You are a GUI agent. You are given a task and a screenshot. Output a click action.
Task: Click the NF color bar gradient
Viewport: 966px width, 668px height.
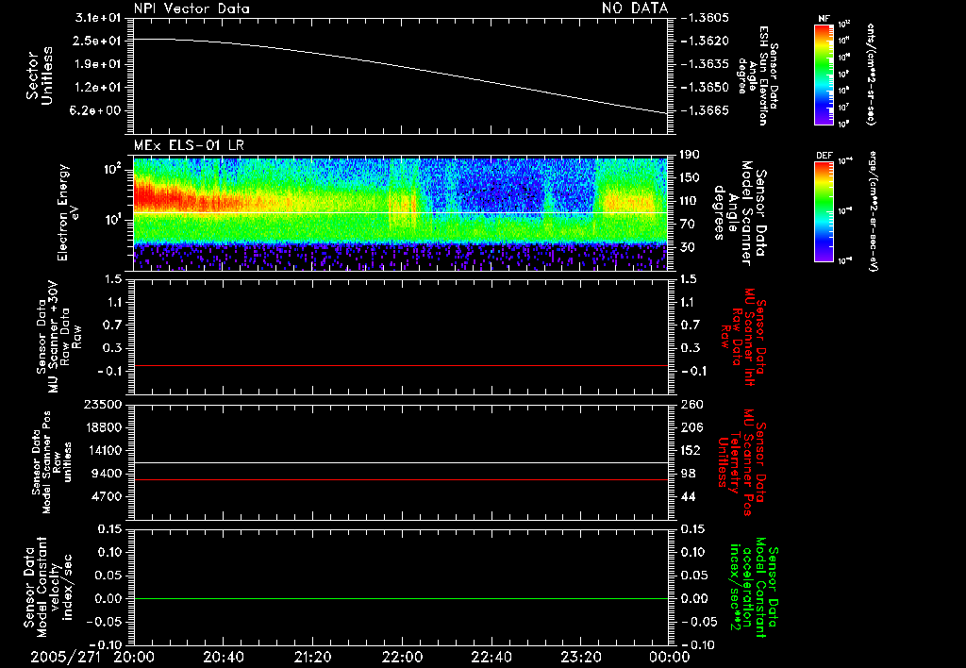[x=824, y=74]
